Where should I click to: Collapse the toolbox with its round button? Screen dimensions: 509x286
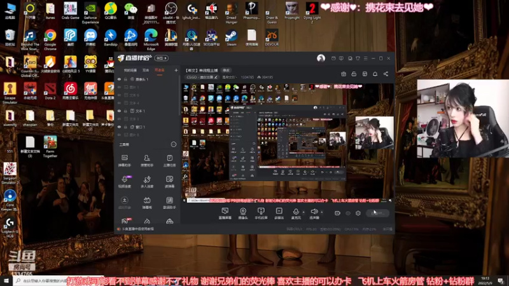(174, 144)
